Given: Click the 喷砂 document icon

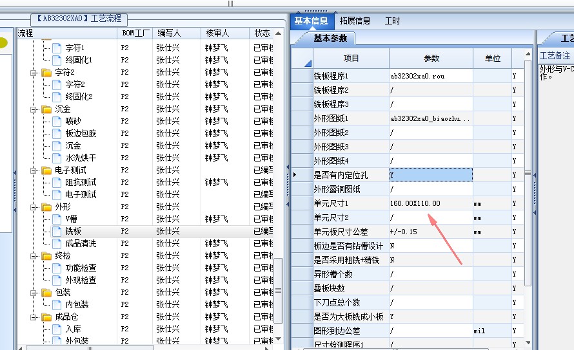Looking at the screenshot, I should tap(56, 121).
